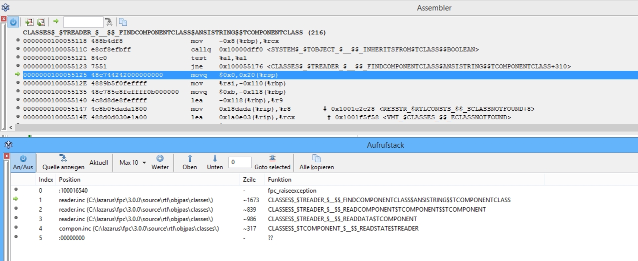
Task: Toggle the Assembler power button
Action: (x=13, y=22)
